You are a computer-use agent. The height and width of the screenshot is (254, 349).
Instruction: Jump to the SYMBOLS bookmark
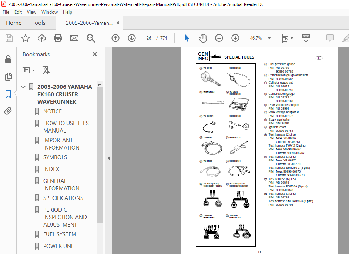pos(55,157)
